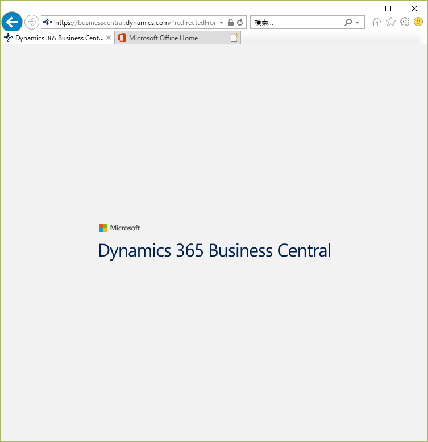Click the URL in the address bar
428x442 pixels.
[135, 23]
